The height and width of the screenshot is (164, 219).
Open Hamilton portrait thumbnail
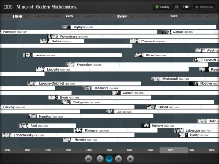[32, 116]
